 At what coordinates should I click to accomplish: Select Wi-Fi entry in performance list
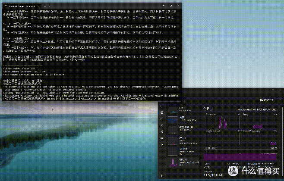pos(183,140)
